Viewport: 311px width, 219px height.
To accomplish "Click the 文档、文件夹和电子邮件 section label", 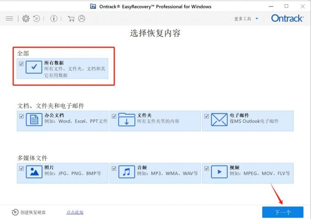I will point(51,106).
